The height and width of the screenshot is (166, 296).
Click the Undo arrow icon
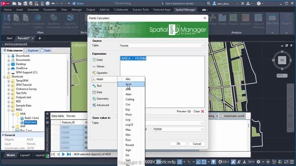[x=53, y=3]
